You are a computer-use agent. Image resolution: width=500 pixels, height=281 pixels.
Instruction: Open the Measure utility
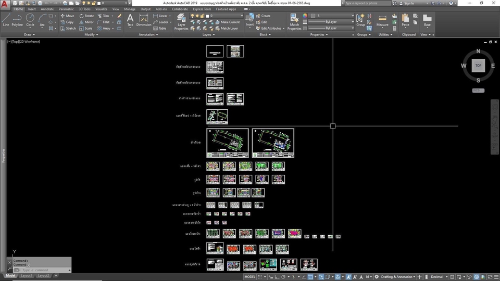point(382,20)
